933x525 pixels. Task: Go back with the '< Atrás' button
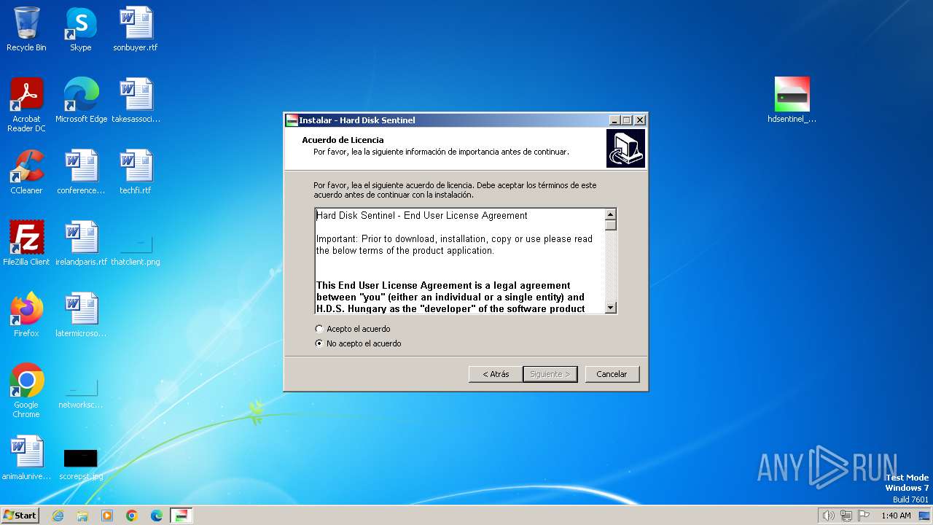(496, 374)
